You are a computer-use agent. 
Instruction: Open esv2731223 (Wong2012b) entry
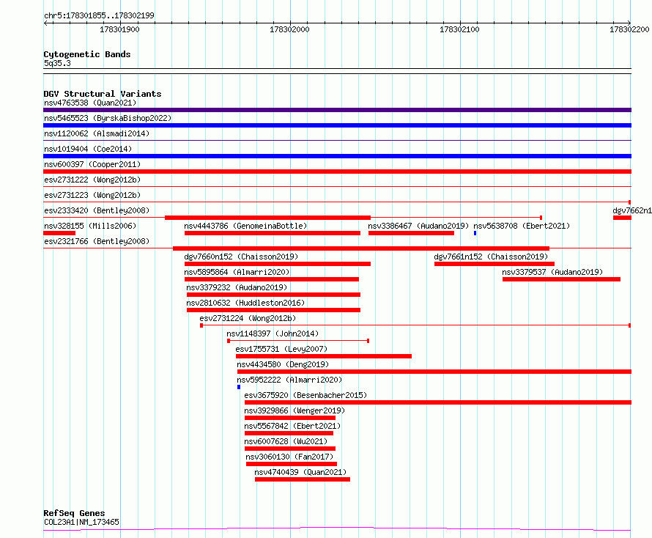tap(92, 195)
